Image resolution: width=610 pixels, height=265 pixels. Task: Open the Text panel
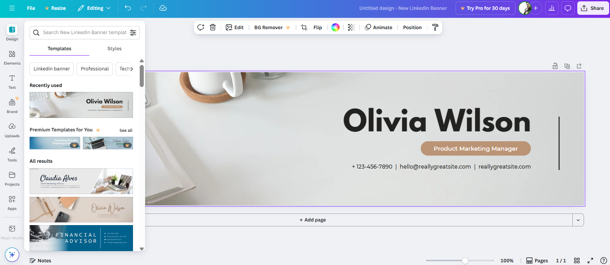(12, 82)
